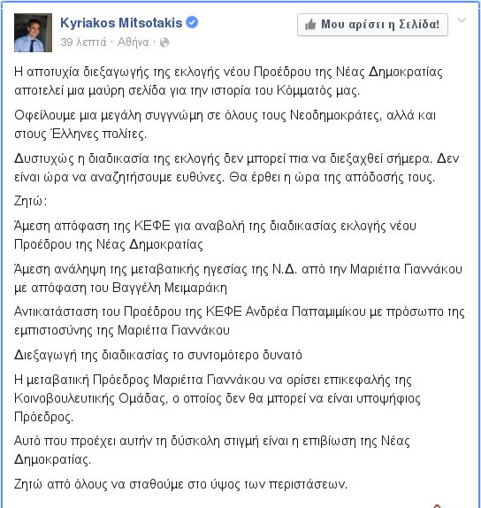Click paragraph starting 'Η μεταβατική Πρόεδρος Μαριέττα'

pyautogui.click(x=218, y=398)
